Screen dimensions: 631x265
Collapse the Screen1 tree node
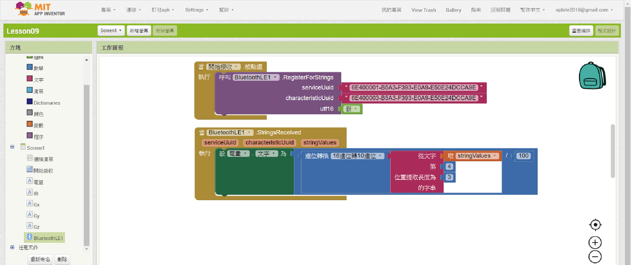coord(12,147)
